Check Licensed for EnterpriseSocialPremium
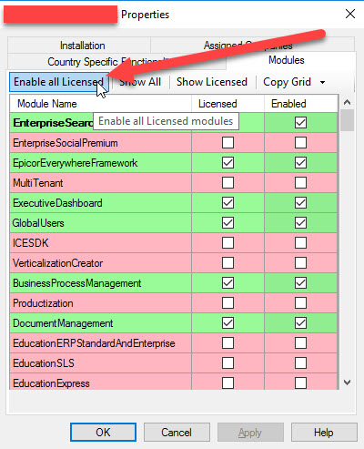 tap(227, 142)
